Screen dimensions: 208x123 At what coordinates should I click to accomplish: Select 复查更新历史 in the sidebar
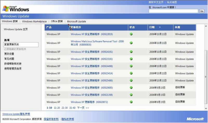[x=21, y=45]
